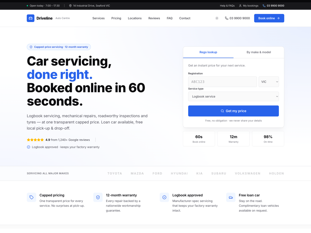Open the FAQ nav link
311x233 pixels.
point(169,18)
